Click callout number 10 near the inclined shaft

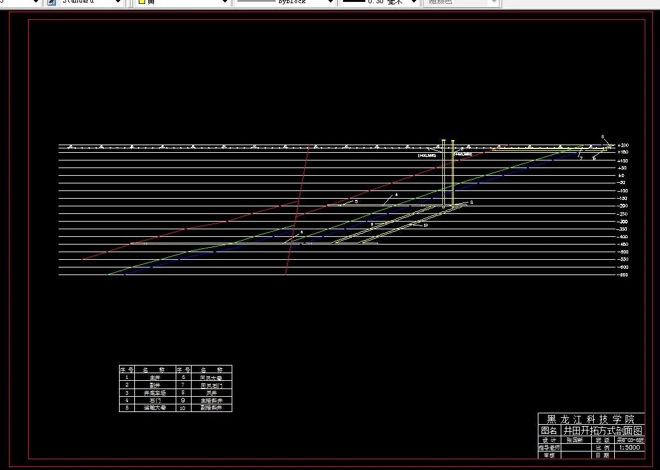pyautogui.click(x=426, y=225)
